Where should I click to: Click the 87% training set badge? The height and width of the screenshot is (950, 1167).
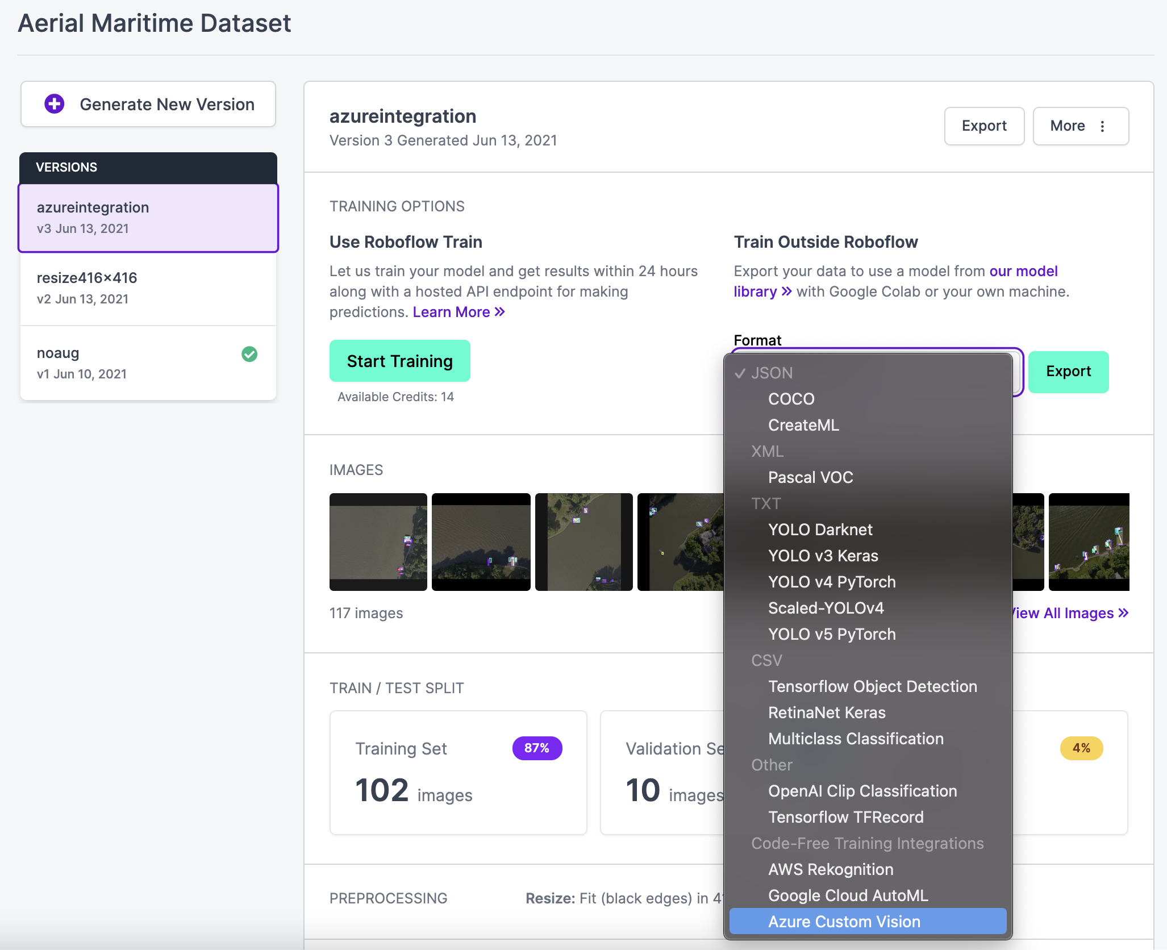coord(536,748)
